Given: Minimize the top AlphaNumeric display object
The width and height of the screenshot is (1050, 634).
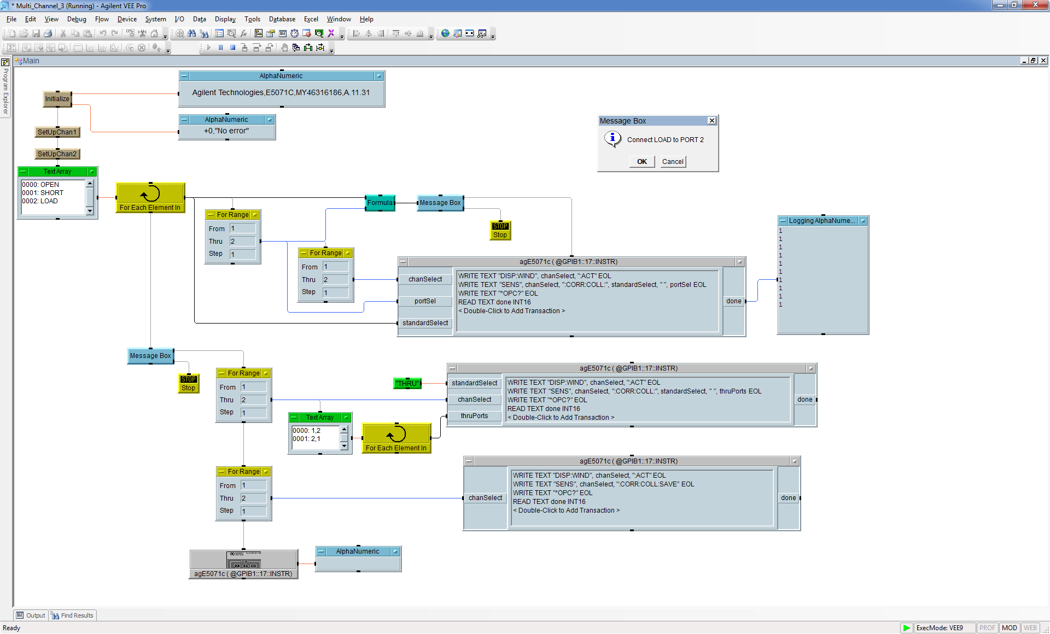Looking at the screenshot, I should click(378, 76).
